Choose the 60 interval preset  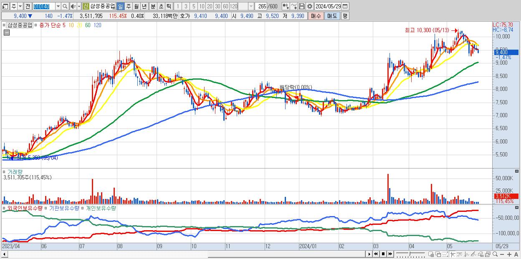(225, 6)
